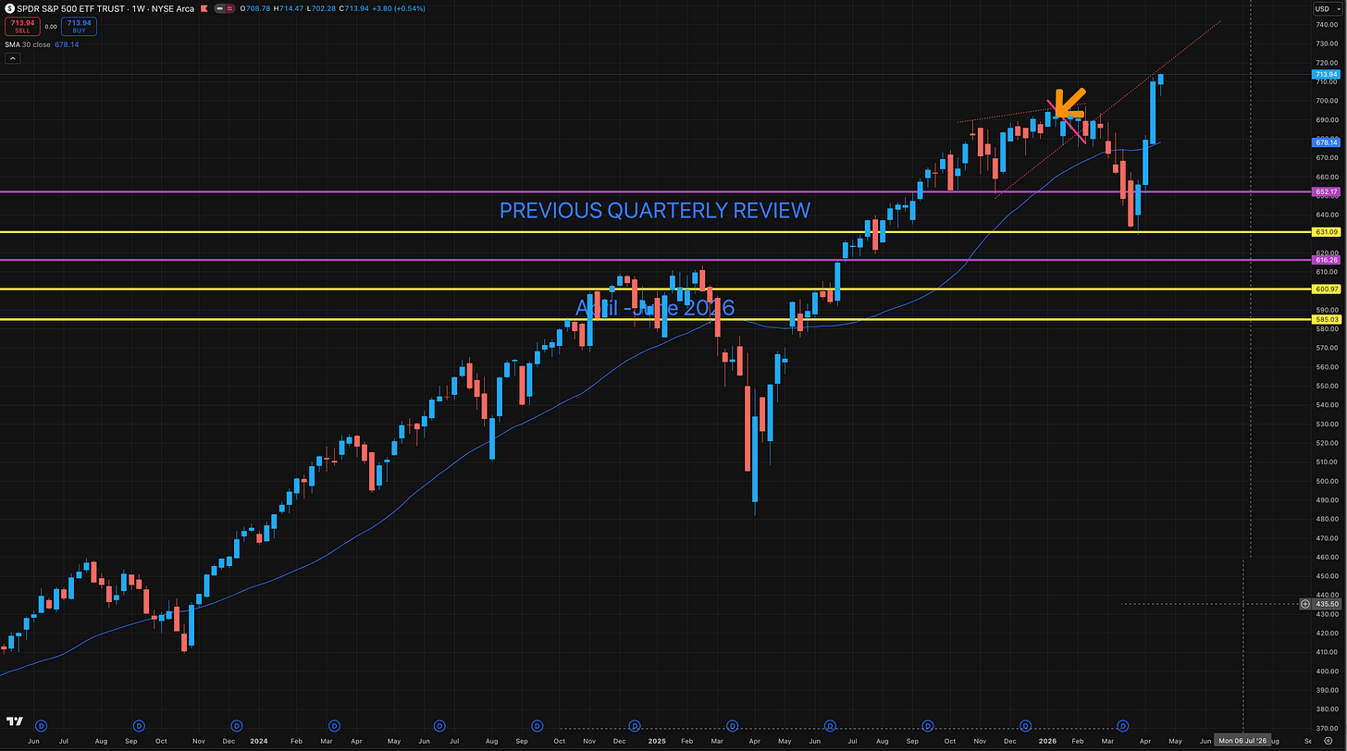Open the dividend D marker near Mar 2026
The image size is (1347, 751).
pos(1123,726)
